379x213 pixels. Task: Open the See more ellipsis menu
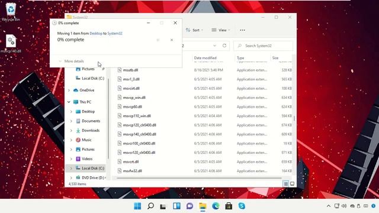(242, 30)
